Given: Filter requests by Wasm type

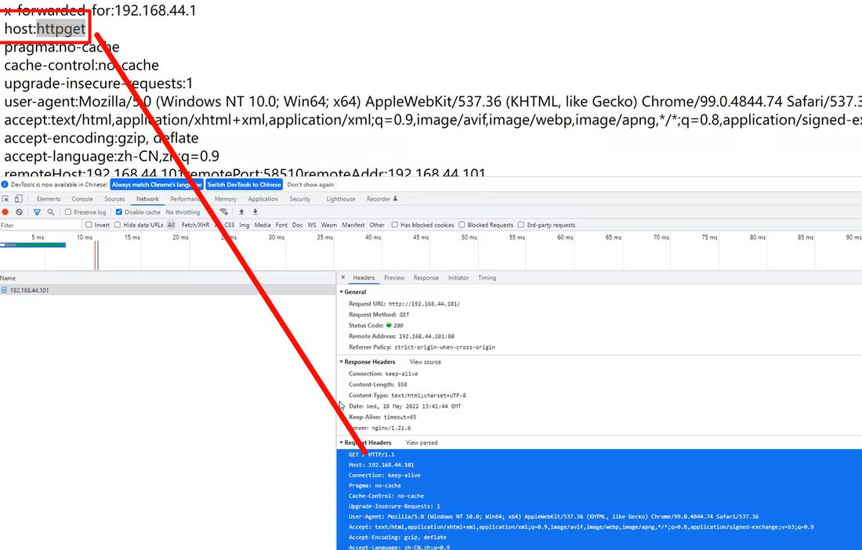Looking at the screenshot, I should point(329,225).
